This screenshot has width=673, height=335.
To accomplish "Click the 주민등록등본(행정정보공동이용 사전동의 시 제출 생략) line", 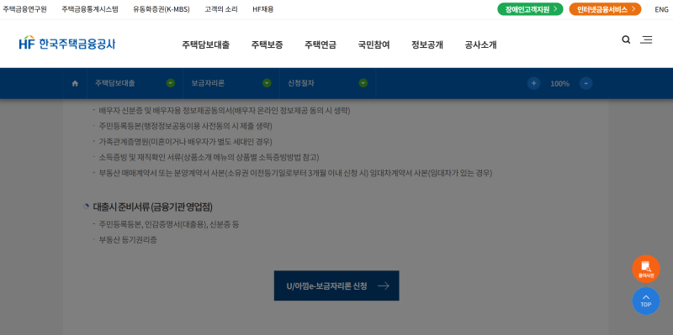I will coord(185,126).
